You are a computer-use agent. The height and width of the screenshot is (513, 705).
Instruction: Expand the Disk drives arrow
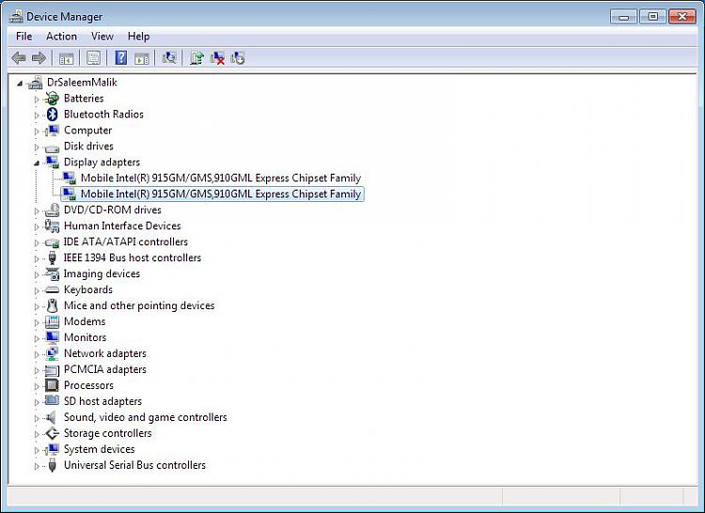coord(37,147)
